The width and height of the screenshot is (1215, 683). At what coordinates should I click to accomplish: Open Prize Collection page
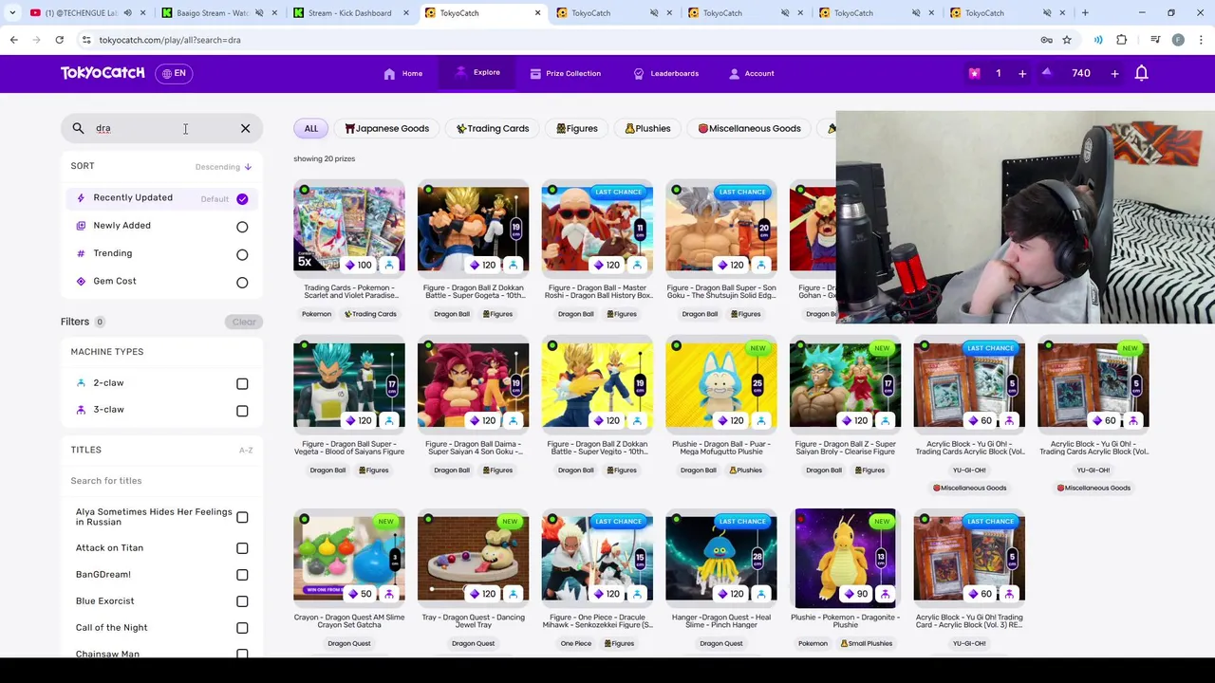tap(565, 73)
